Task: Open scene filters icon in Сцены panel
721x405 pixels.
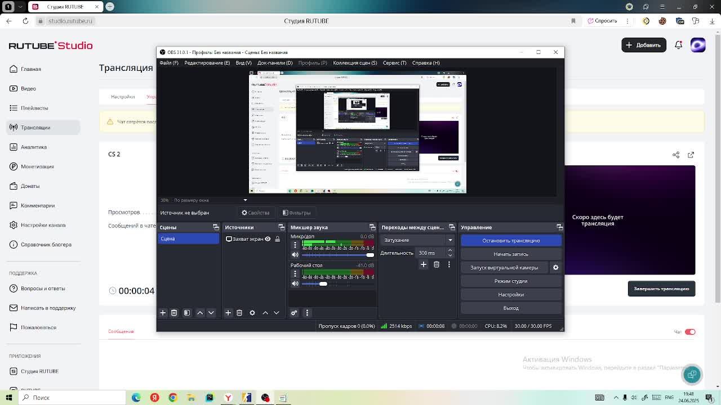Action: pos(187,313)
